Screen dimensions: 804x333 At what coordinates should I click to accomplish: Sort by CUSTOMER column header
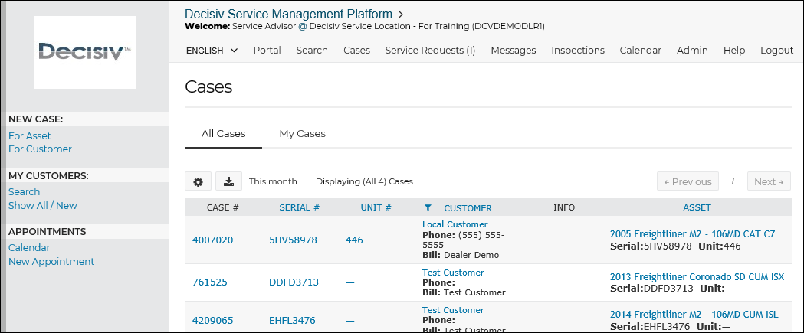(x=468, y=208)
